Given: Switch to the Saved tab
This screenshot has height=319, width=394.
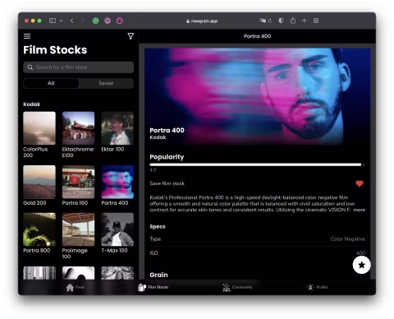Looking at the screenshot, I should coord(106,83).
